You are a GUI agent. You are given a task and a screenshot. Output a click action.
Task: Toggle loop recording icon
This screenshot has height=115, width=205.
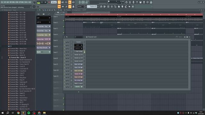click(73, 2)
